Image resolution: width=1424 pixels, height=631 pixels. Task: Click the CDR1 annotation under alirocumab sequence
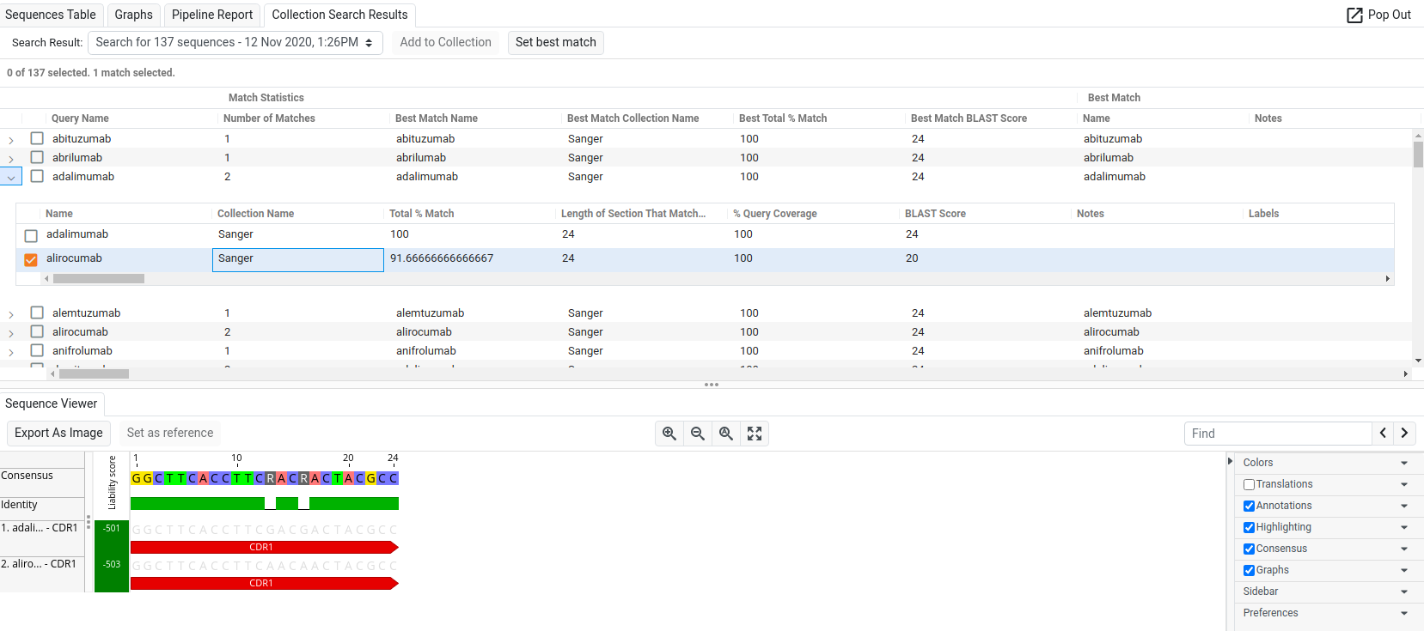(x=264, y=583)
